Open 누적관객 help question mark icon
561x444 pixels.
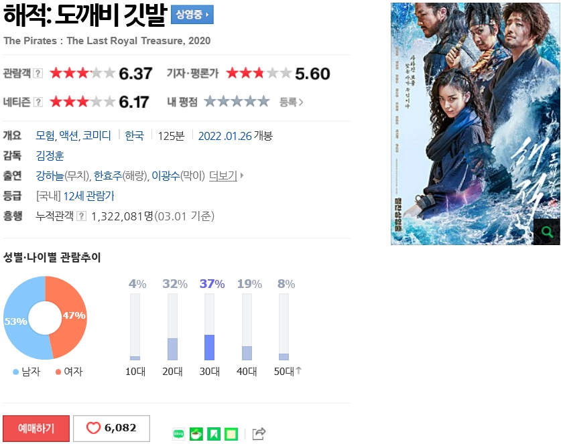82,216
